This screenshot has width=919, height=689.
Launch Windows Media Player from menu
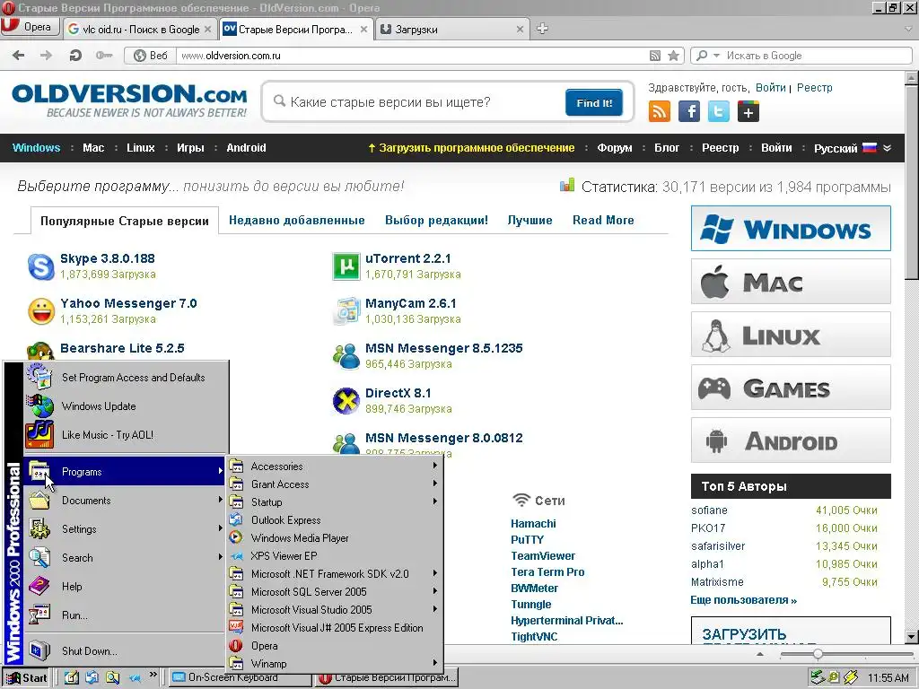coord(335,538)
